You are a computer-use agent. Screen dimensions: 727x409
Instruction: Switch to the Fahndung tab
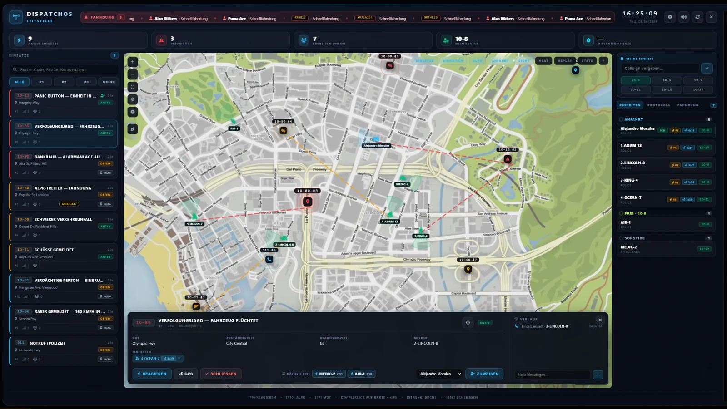click(x=688, y=105)
